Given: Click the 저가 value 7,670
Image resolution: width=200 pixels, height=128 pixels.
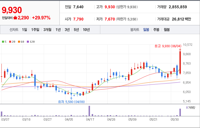Looking at the screenshot, I should click(110, 19).
